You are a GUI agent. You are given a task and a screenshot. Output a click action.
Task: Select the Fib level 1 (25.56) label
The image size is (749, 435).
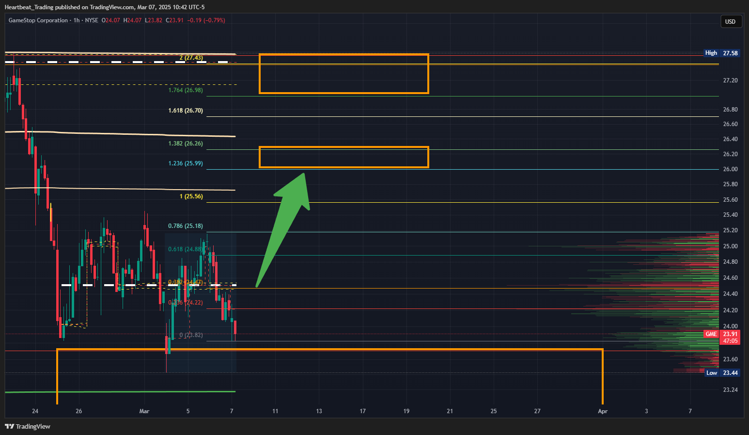click(191, 196)
